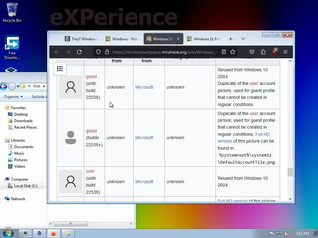Switch to Windows - Wind tab

tap(122, 39)
